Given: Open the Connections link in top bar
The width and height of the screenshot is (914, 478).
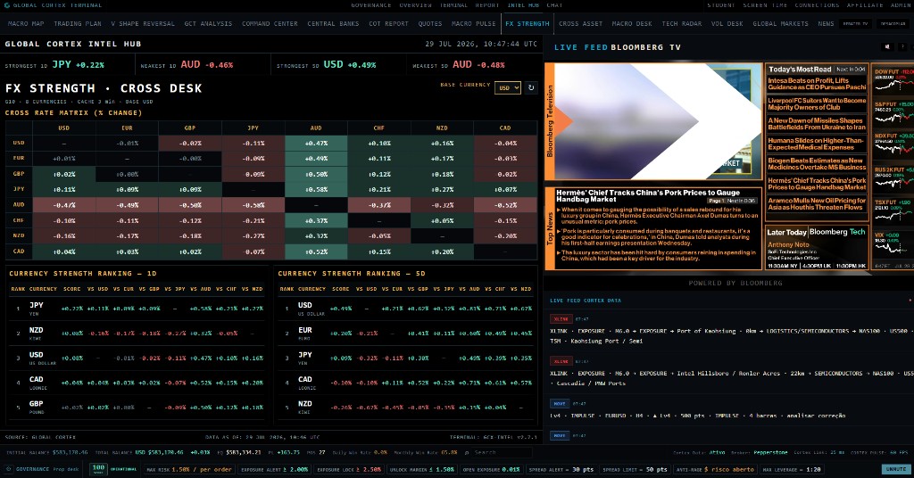Looking at the screenshot, I should tap(817, 5).
